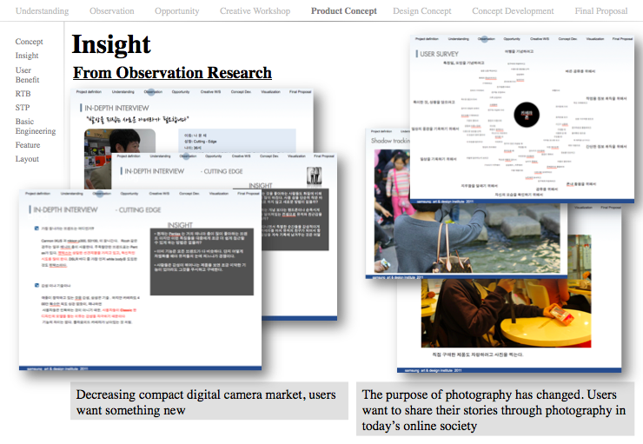
Task: Go to the Opportunity tab
Action: point(176,11)
